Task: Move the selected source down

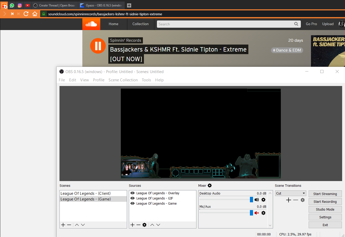Action: (158, 225)
